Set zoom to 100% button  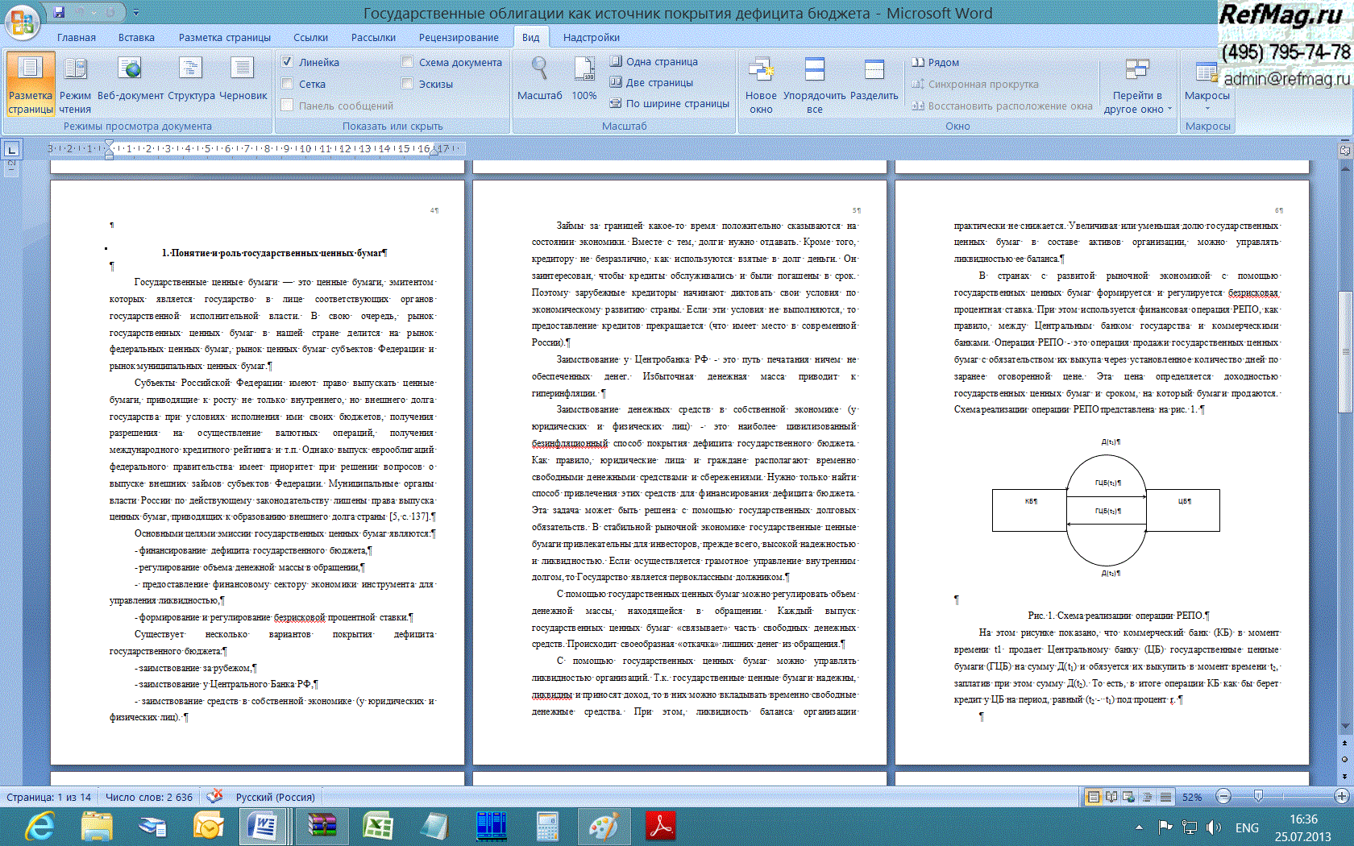pyautogui.click(x=584, y=81)
